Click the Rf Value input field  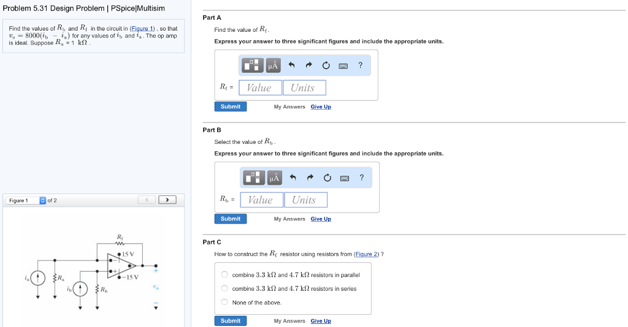(259, 88)
